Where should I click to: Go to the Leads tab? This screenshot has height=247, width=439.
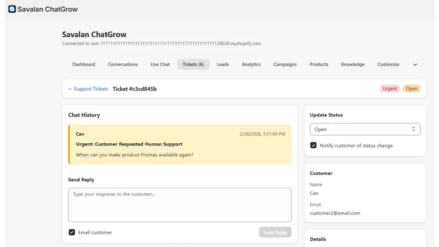[223, 64]
